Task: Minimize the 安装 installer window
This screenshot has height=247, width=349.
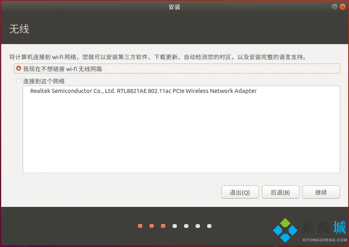Action: pos(335,7)
